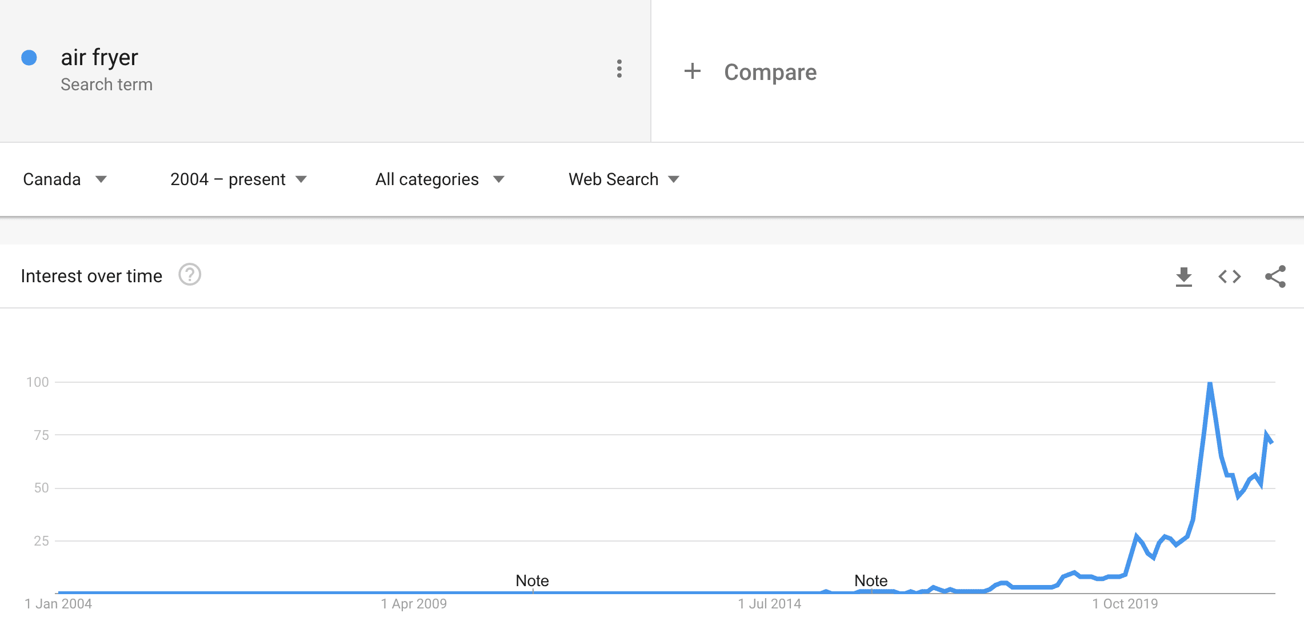Open the Web Search type dropdown
This screenshot has height=625, width=1304.
[624, 179]
